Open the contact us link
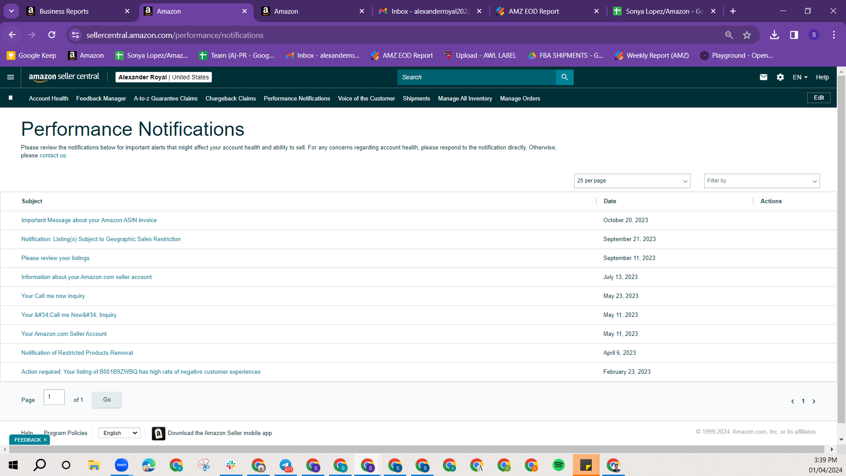Viewport: 846px width, 476px height. pyautogui.click(x=52, y=156)
